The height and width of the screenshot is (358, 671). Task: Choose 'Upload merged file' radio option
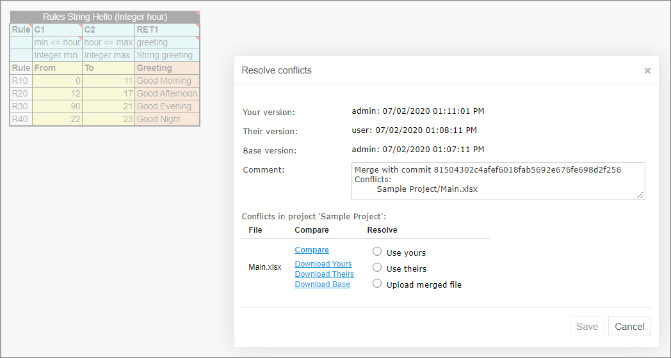(377, 284)
